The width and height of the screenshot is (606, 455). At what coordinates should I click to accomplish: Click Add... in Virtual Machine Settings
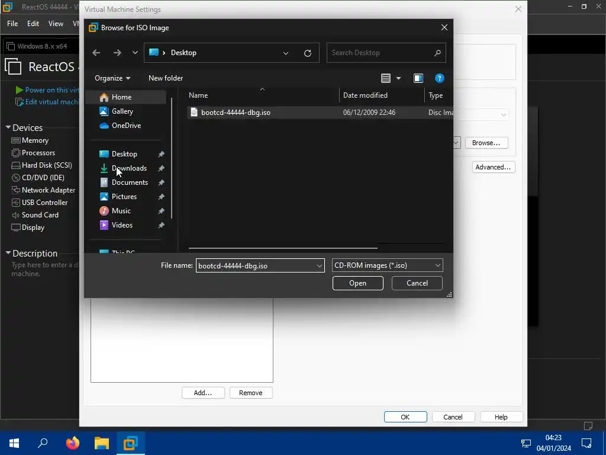coord(203,393)
